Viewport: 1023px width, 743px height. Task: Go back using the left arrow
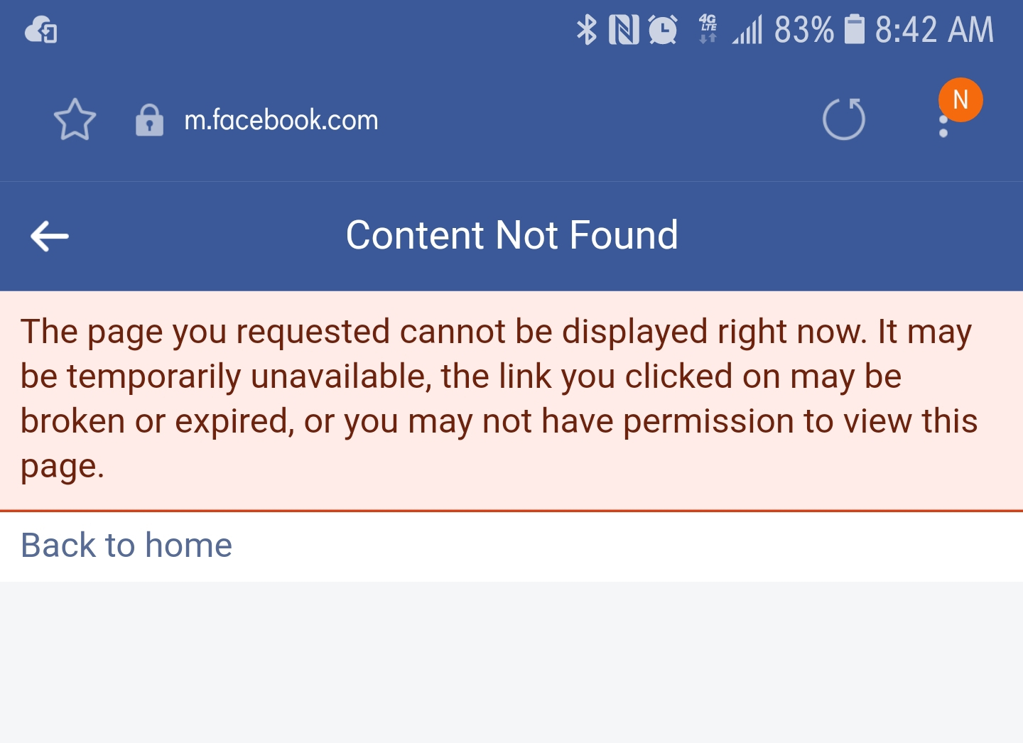[x=50, y=236]
